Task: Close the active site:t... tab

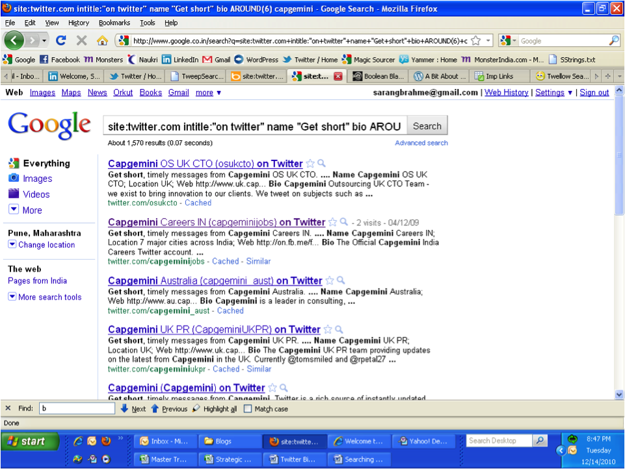Action: tap(338, 76)
